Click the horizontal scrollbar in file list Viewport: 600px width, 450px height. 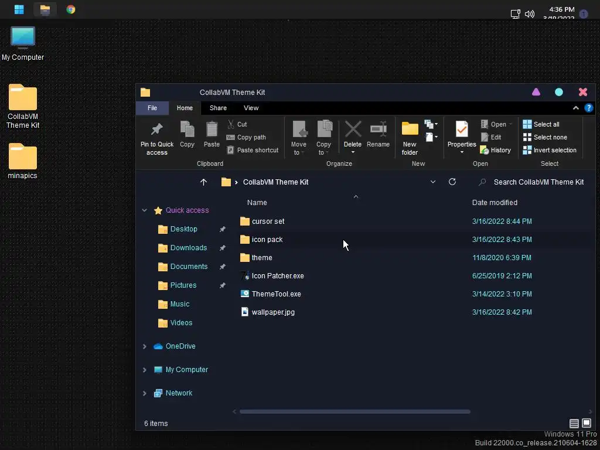pos(354,412)
